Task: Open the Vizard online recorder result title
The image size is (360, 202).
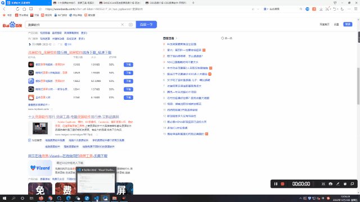Action: (x=67, y=156)
